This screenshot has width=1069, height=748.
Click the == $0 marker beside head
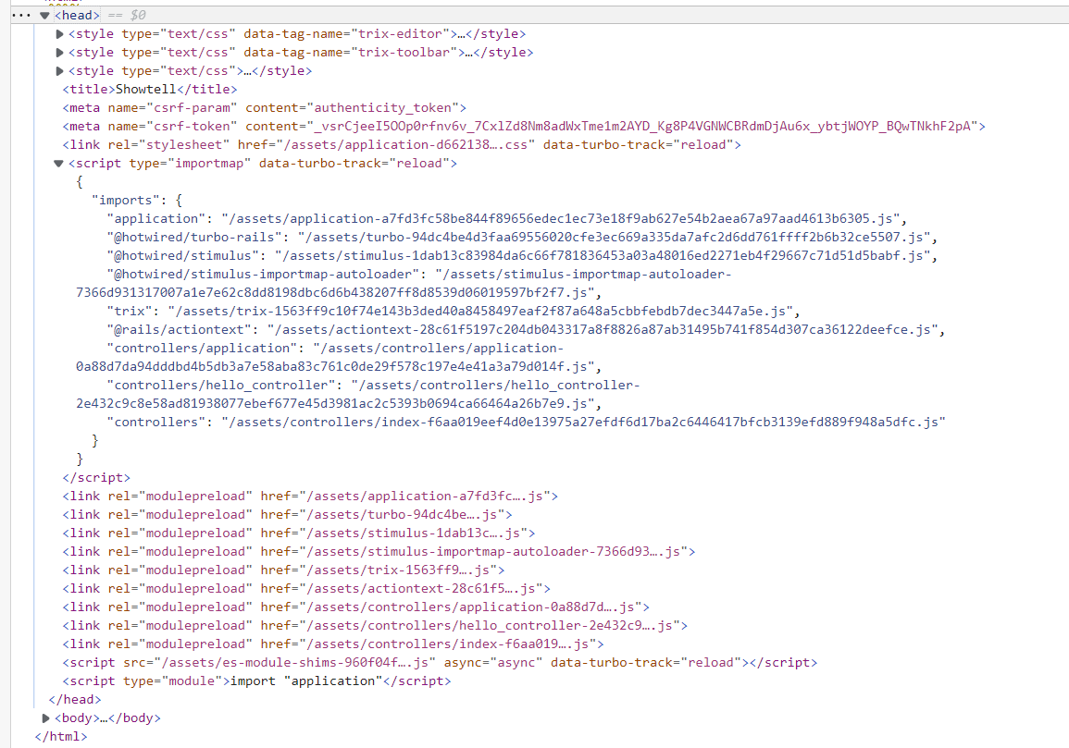click(x=127, y=15)
